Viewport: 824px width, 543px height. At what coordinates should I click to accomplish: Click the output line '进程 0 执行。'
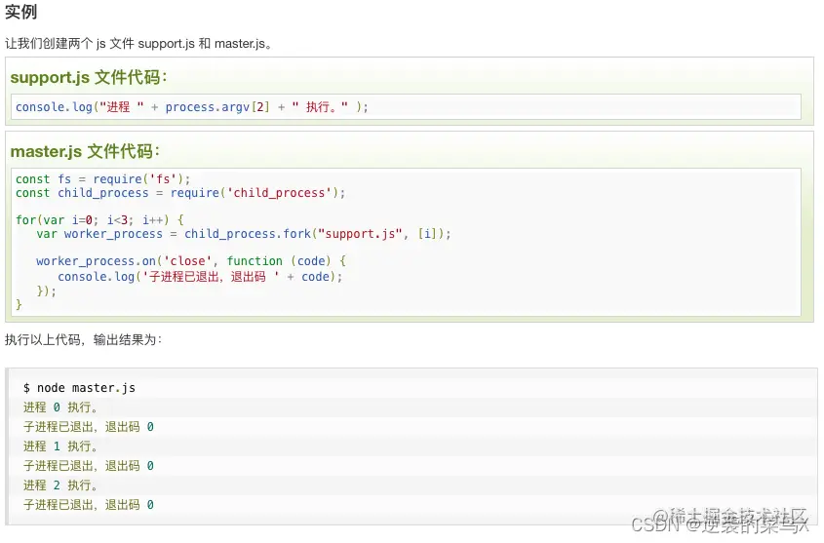pyautogui.click(x=60, y=407)
